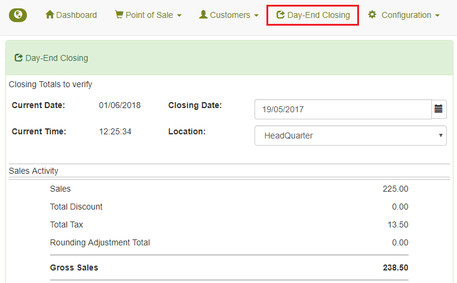457x283 pixels.
Task: Open the calendar picker for Closing Date
Action: point(438,109)
